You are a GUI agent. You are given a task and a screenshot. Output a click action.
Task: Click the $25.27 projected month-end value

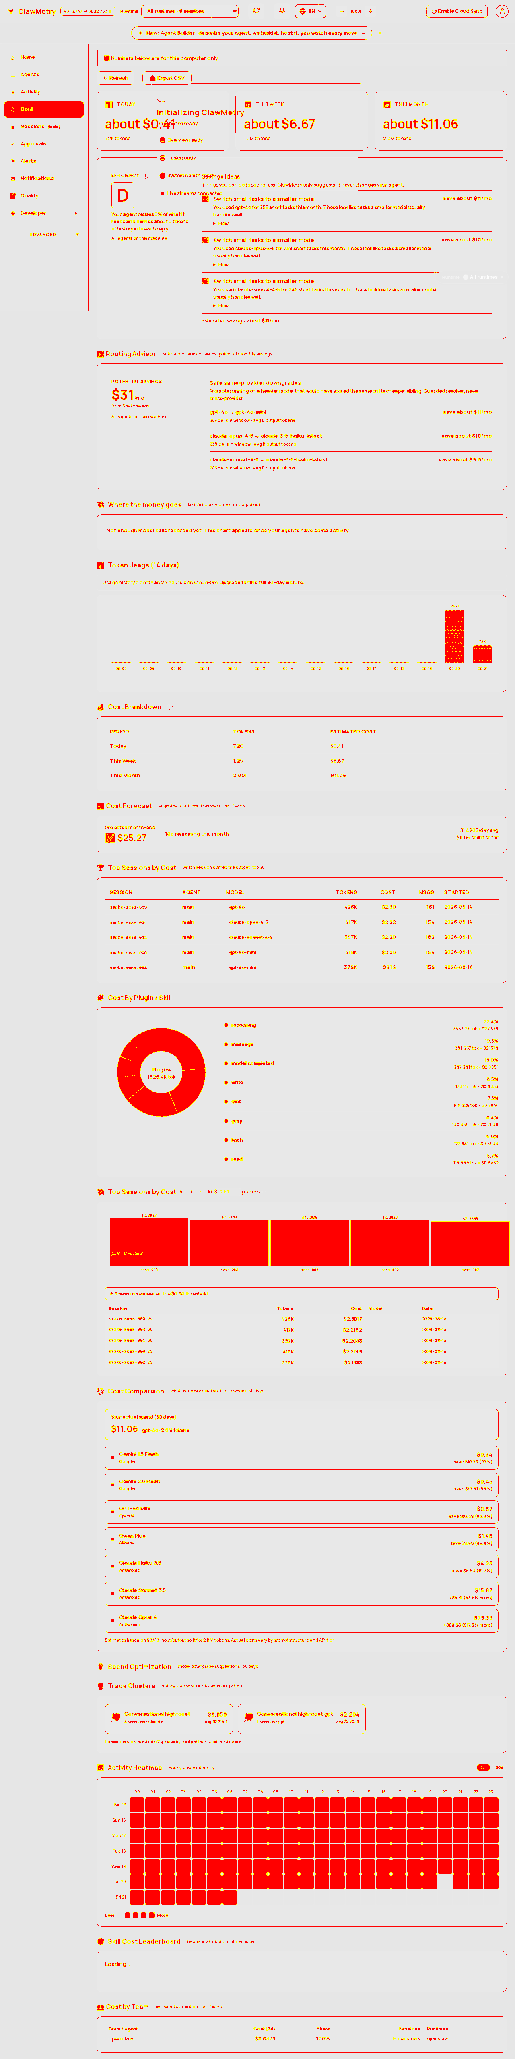(132, 838)
